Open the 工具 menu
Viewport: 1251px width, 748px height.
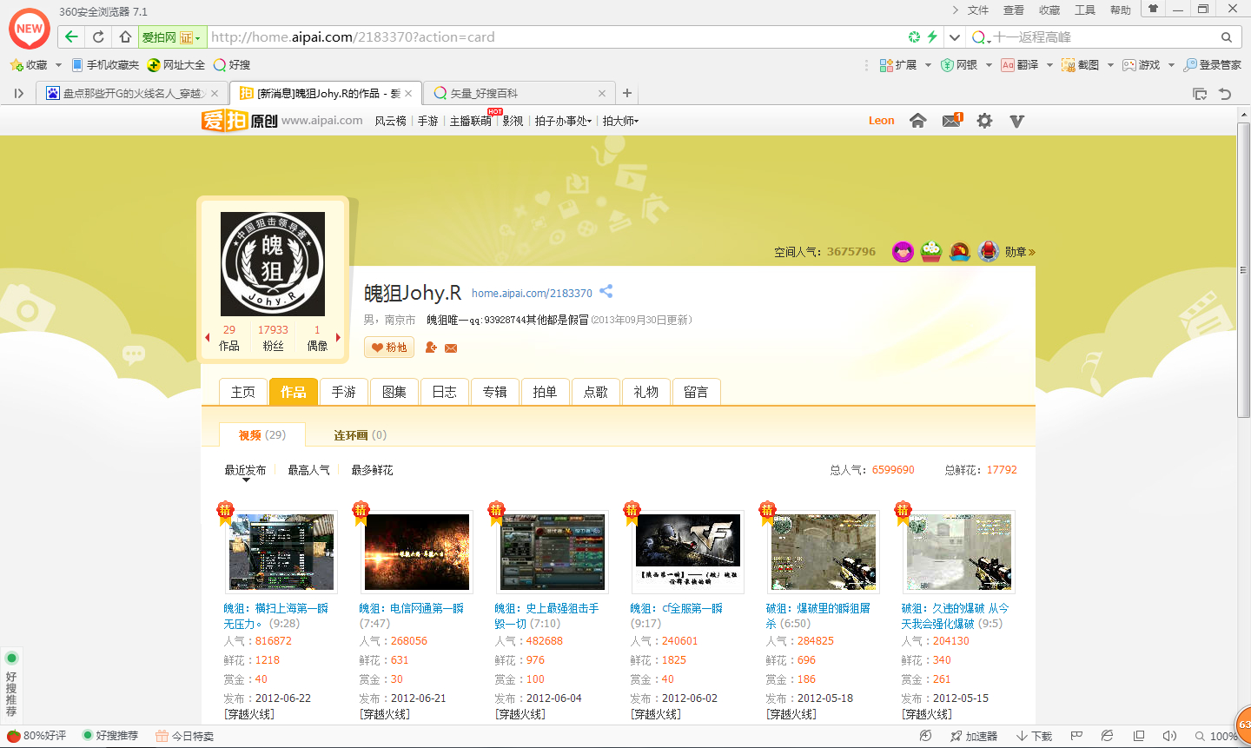tap(1085, 10)
